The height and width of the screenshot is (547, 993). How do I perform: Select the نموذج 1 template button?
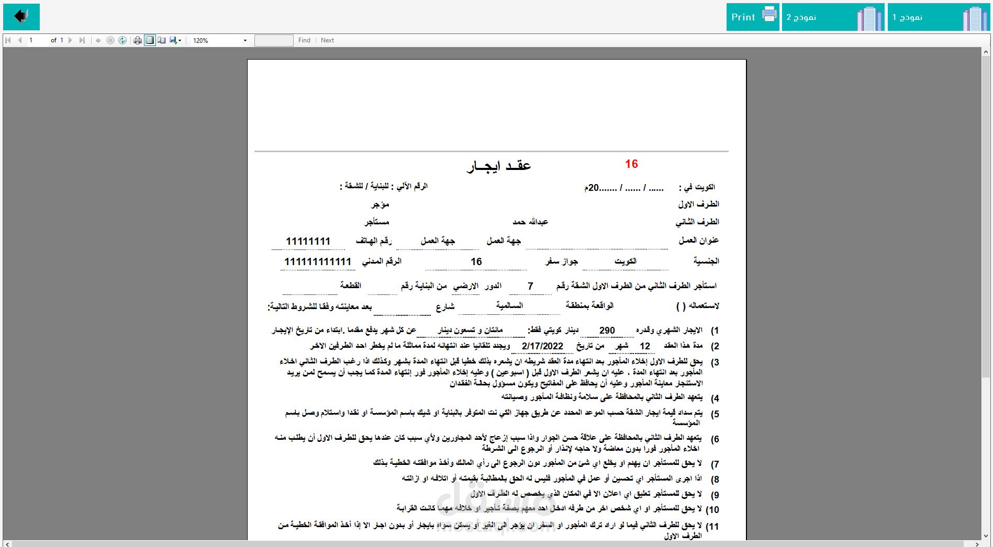pos(939,17)
